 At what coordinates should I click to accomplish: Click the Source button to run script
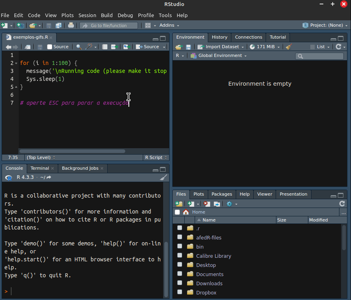tap(148, 47)
